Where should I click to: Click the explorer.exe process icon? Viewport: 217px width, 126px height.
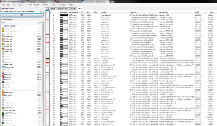tap(3, 72)
